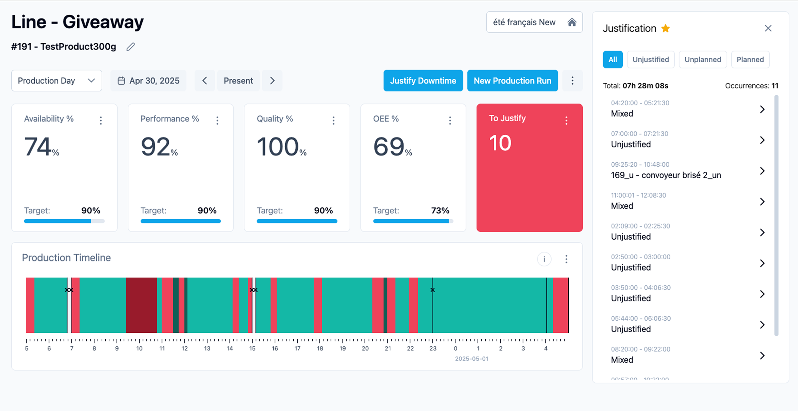Image resolution: width=798 pixels, height=411 pixels.
Task: Open the Production Timeline info icon
Action: pos(544,259)
